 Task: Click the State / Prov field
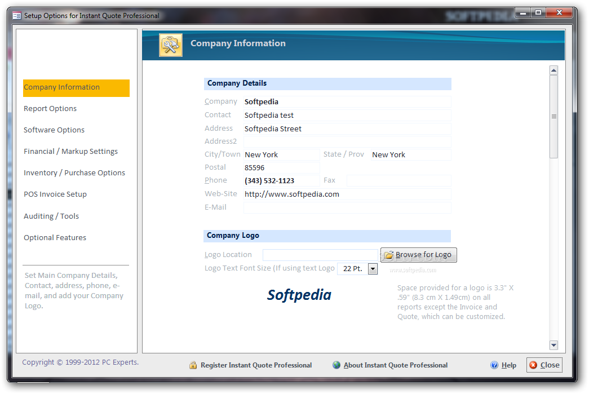(x=411, y=155)
